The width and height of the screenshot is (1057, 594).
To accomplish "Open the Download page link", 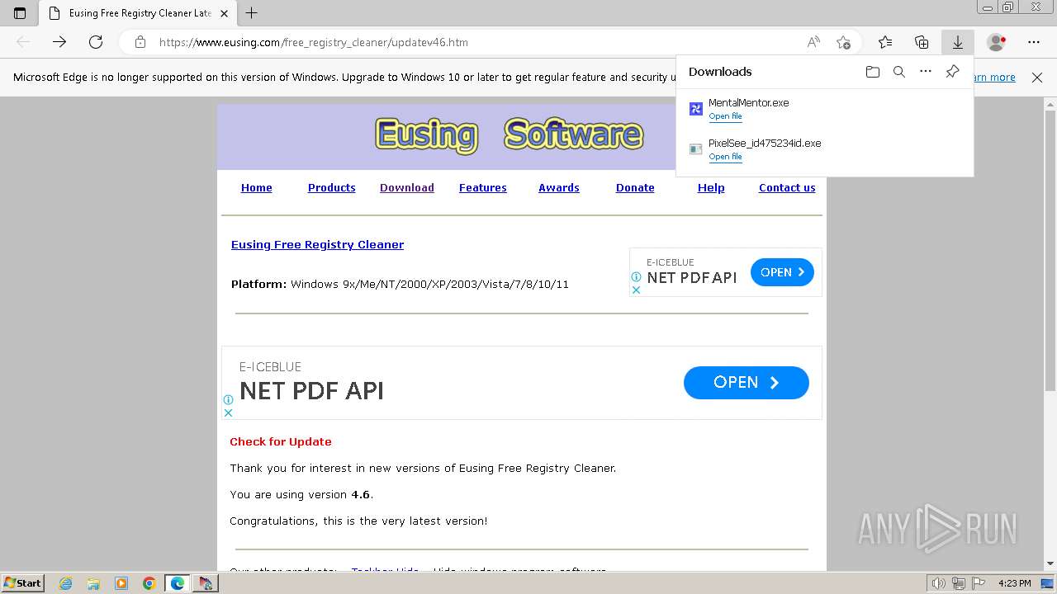I will [407, 188].
